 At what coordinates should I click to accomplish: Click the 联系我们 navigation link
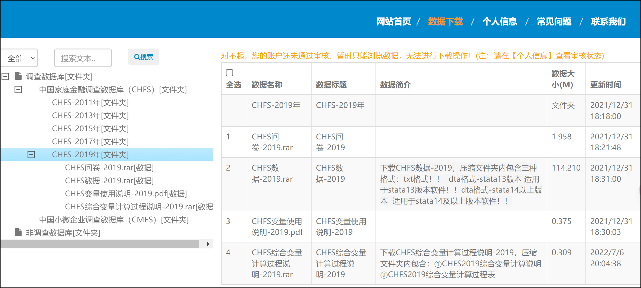pyautogui.click(x=608, y=21)
